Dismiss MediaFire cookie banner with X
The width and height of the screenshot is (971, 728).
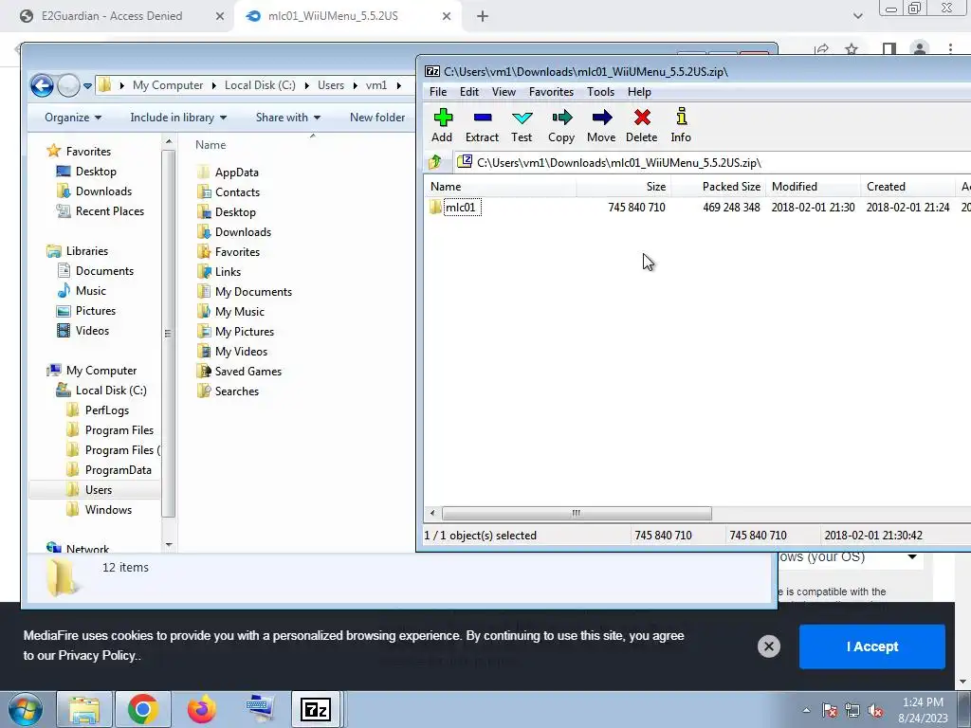[768, 646]
